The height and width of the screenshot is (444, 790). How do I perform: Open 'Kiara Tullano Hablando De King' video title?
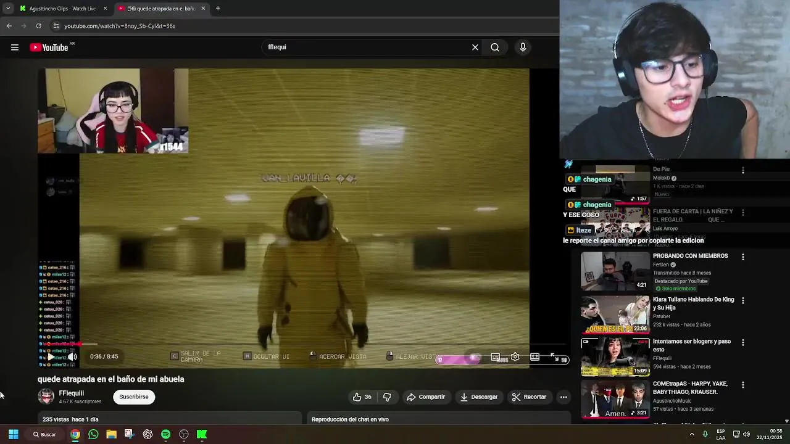[x=694, y=303]
